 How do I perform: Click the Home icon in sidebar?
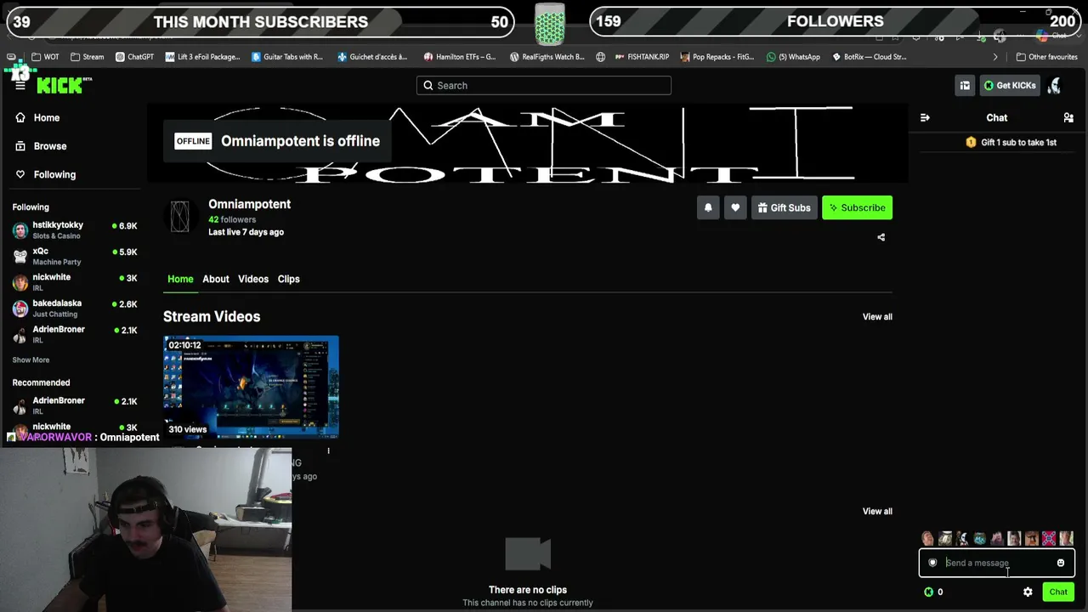click(20, 117)
